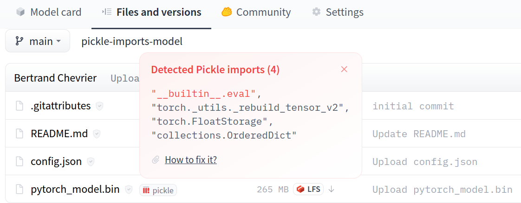This screenshot has width=521, height=203.
Task: Open the README.md file
Action: (59, 134)
